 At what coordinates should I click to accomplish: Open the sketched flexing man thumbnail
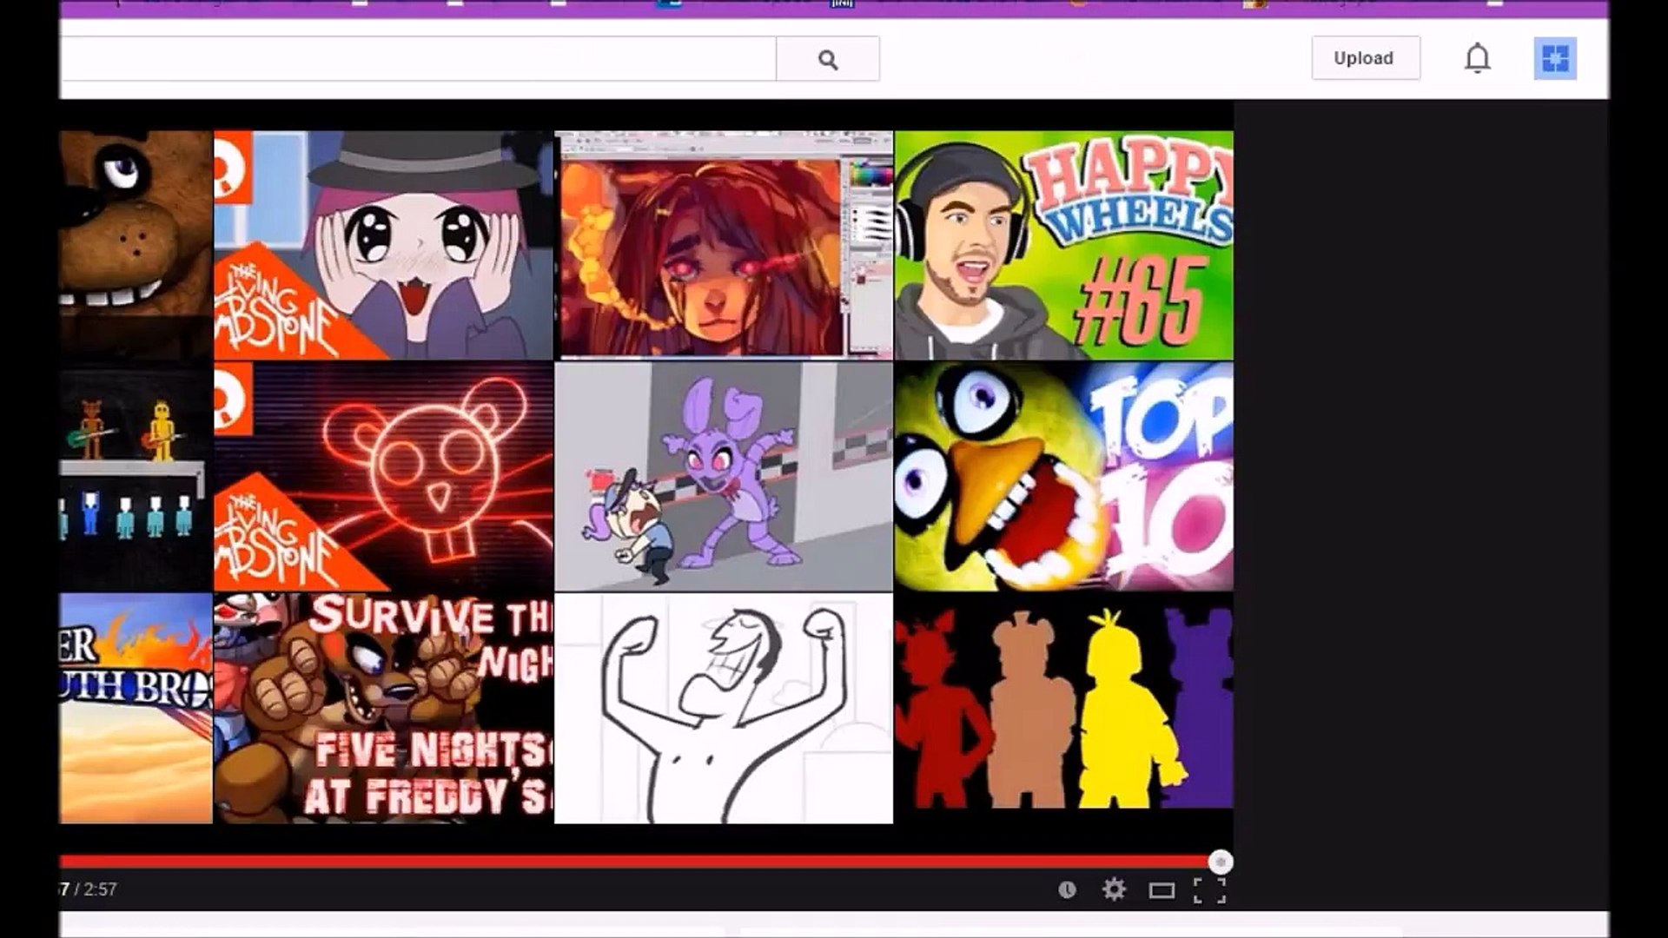coord(723,708)
